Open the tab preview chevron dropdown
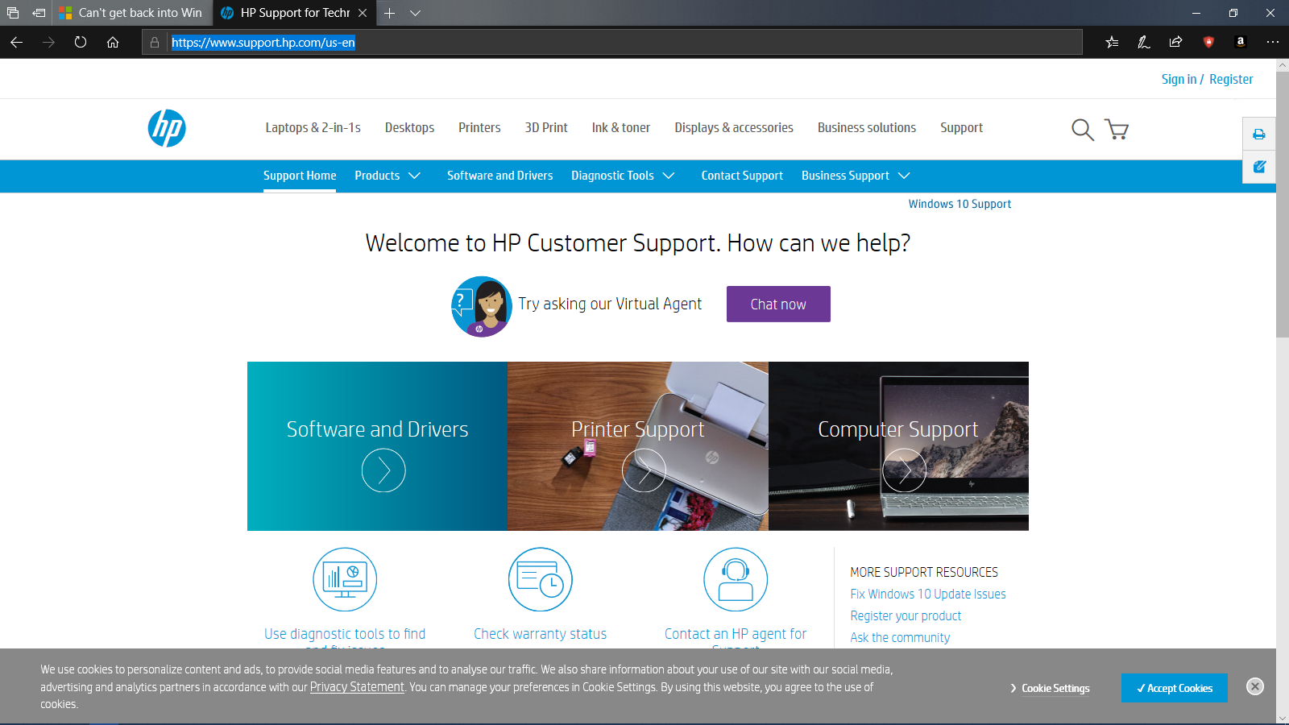The height and width of the screenshot is (725, 1289). pyautogui.click(x=415, y=13)
